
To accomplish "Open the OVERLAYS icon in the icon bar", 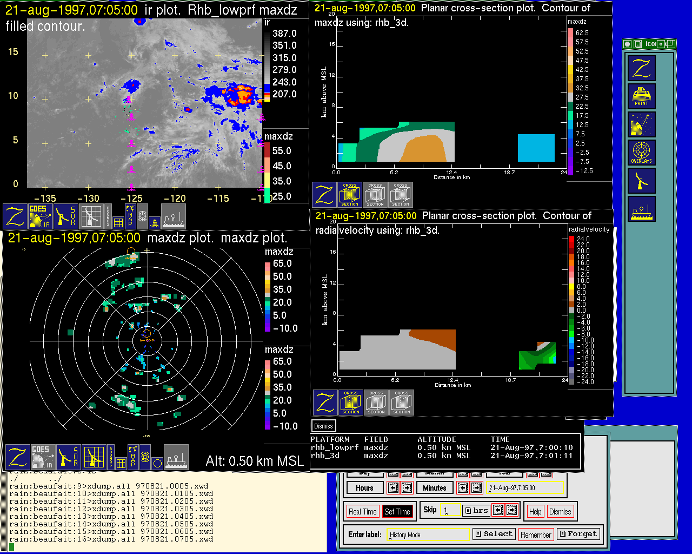I will click(641, 153).
